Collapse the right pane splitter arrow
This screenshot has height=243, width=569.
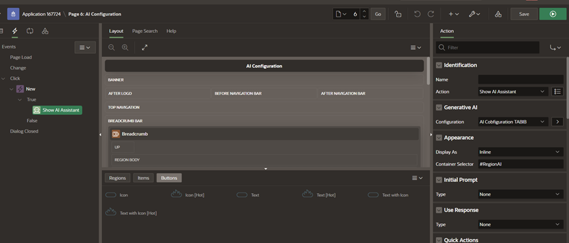pos(431,135)
